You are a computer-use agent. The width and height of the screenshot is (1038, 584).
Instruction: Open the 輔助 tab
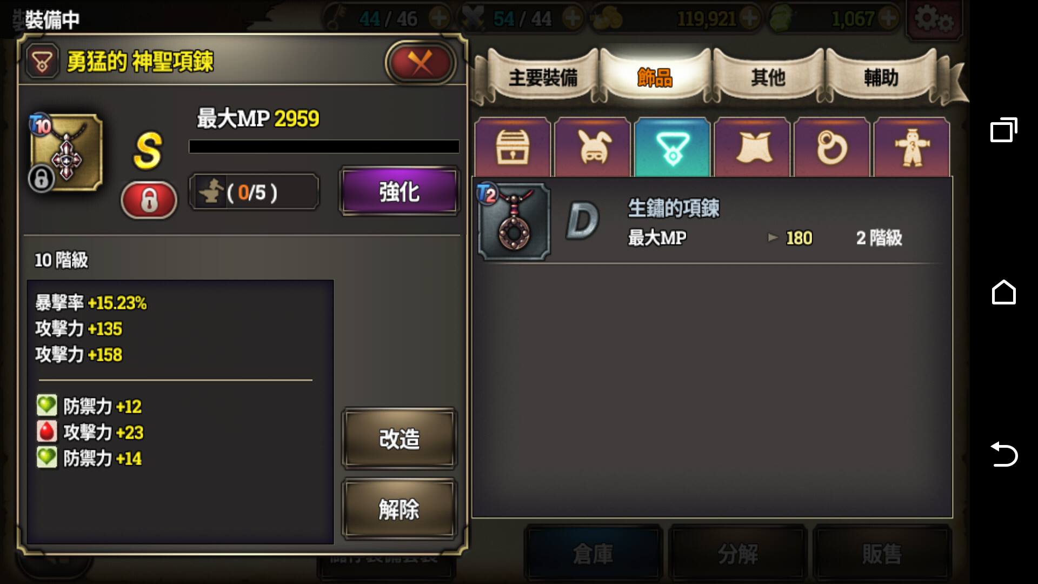[881, 77]
